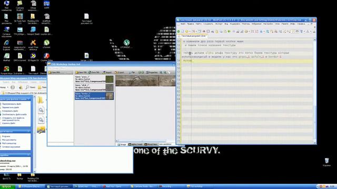Open the Правка menu in AkelPad
The width and height of the screenshot is (337, 189).
coord(191,24)
